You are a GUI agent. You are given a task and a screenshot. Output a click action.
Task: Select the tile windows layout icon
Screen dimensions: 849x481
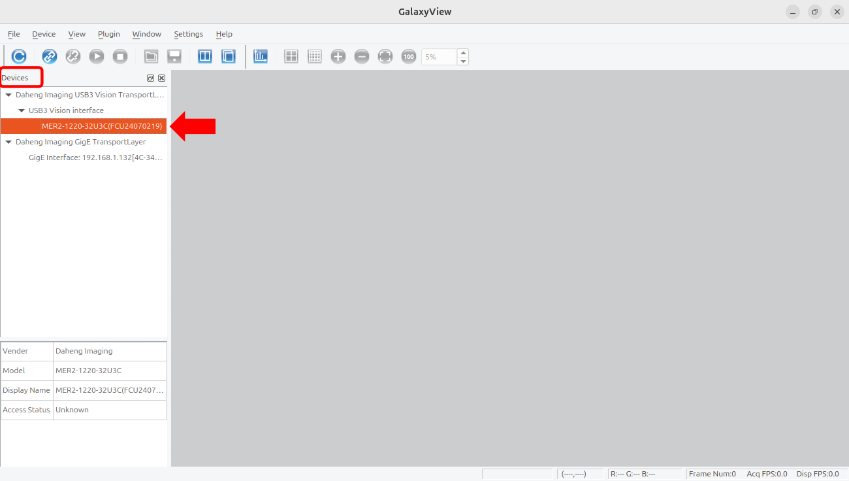(205, 57)
